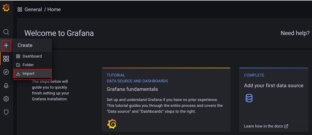Select Dashboard from the Create menu
The width and height of the screenshot is (312, 135).
32,56
